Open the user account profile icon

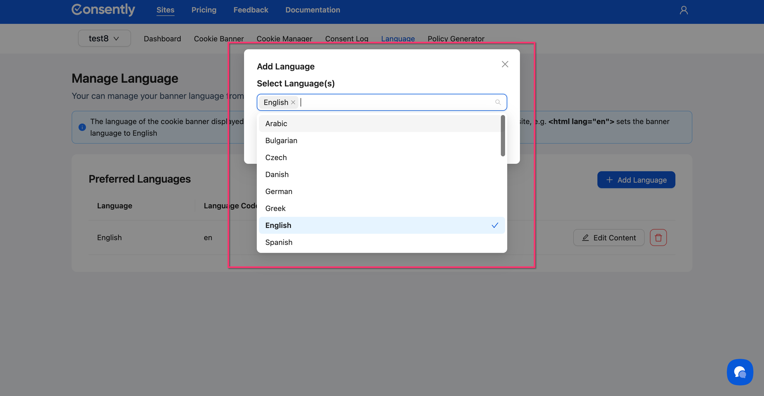click(x=684, y=10)
